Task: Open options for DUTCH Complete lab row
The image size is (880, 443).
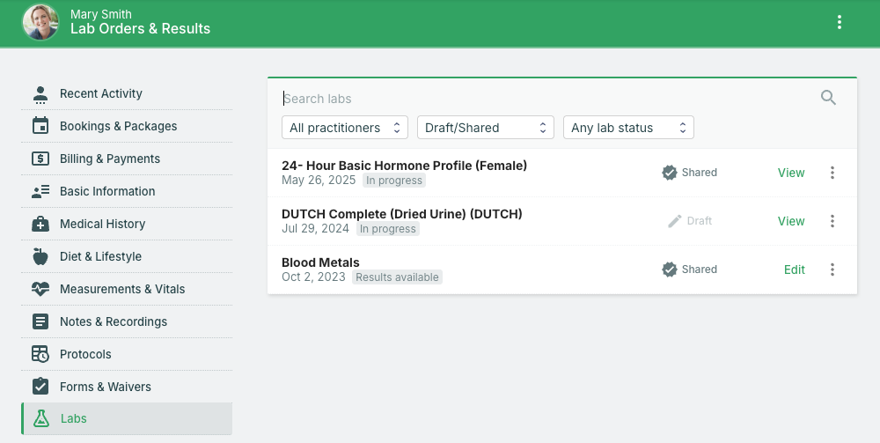Action: tap(832, 221)
